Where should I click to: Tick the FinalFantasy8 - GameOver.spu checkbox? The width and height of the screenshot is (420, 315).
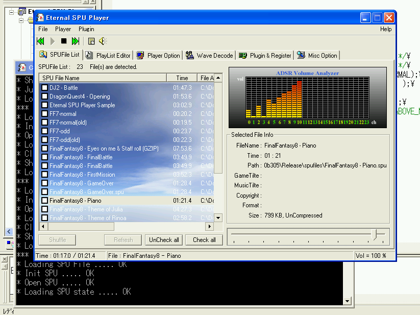(x=45, y=192)
